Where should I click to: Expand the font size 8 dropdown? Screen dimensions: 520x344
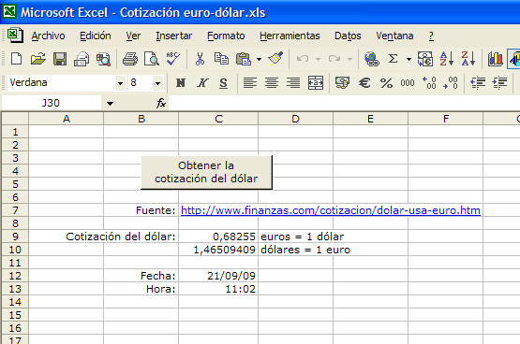157,83
